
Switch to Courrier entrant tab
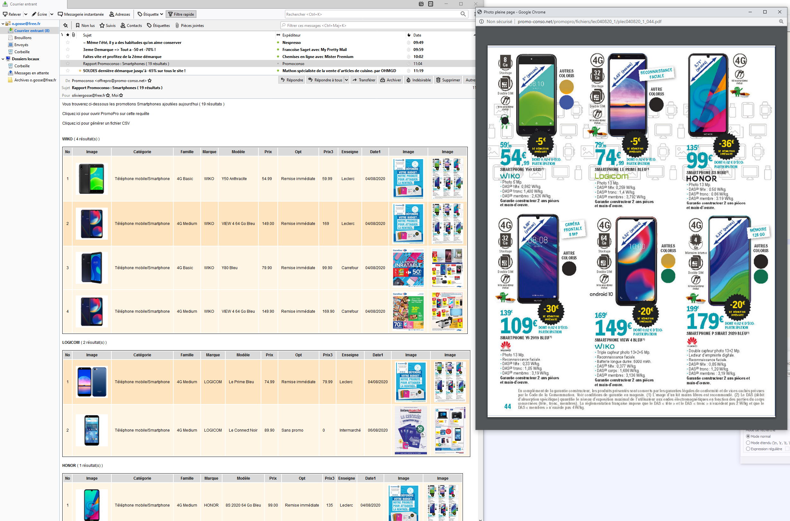23,4
